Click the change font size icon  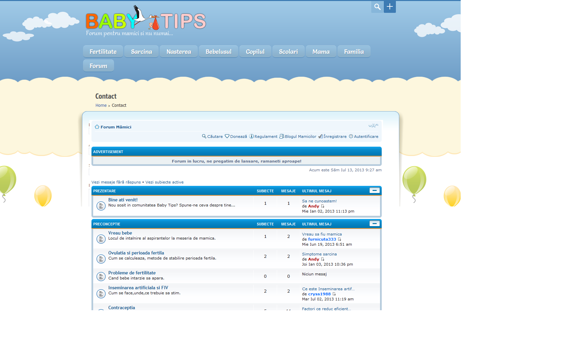pos(373,126)
